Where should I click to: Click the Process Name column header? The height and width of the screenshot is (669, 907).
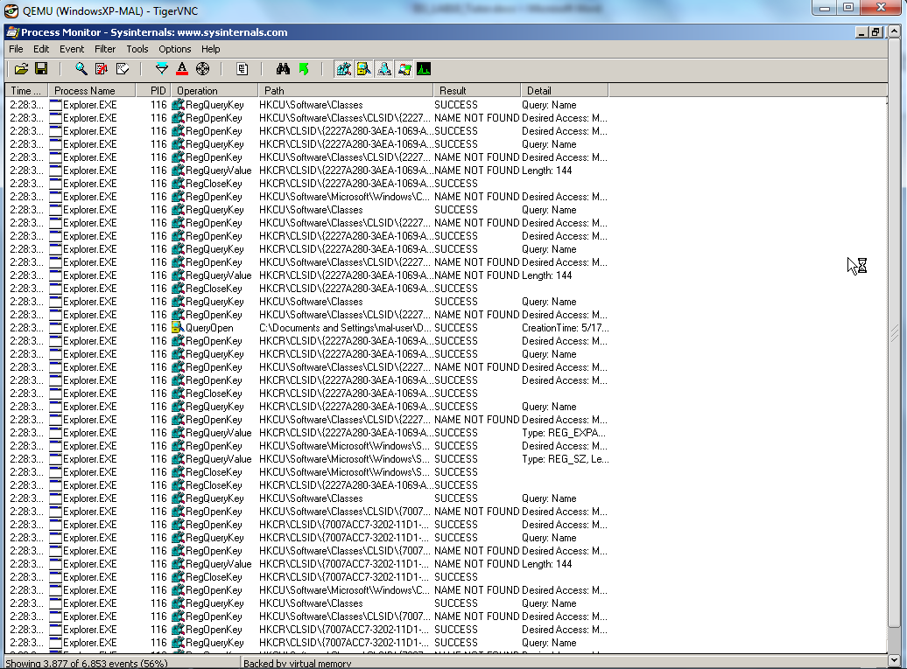[x=91, y=91]
